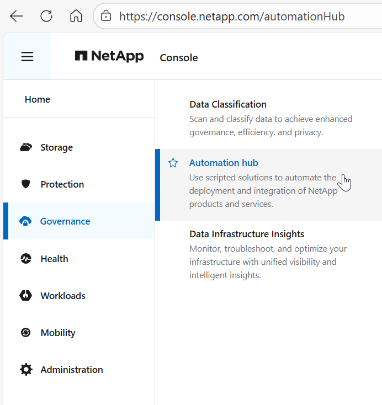Image resolution: width=382 pixels, height=405 pixels.
Task: Go back using the browser back arrow
Action: [x=17, y=16]
